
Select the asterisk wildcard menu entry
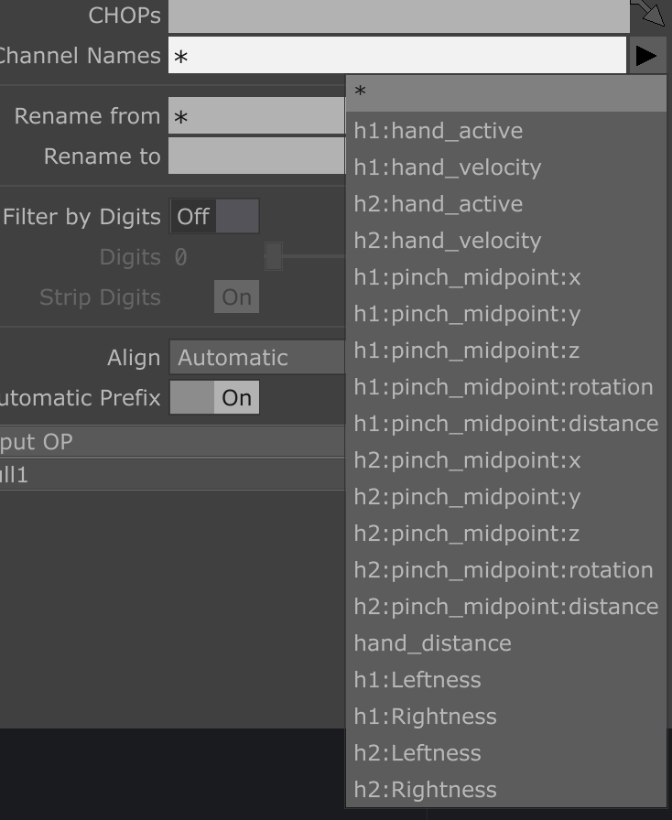505,92
